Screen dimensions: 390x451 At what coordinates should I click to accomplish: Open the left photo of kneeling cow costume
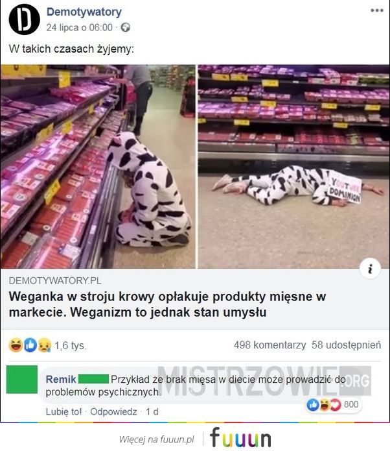pos(98,167)
